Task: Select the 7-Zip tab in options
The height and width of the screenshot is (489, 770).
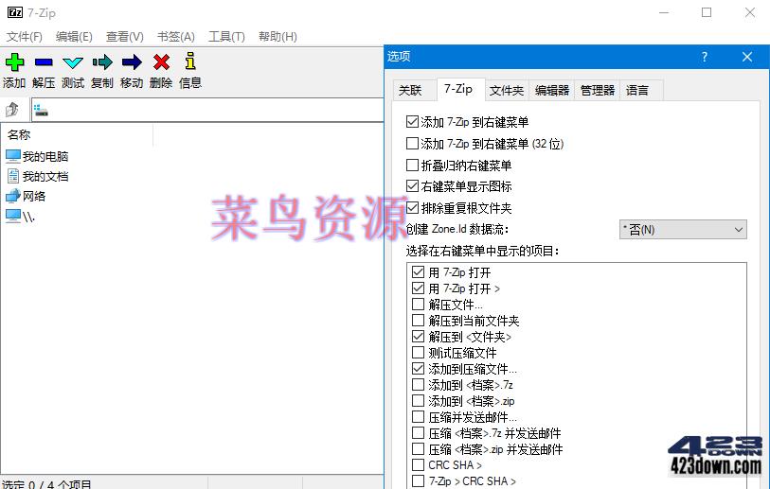Action: [458, 89]
